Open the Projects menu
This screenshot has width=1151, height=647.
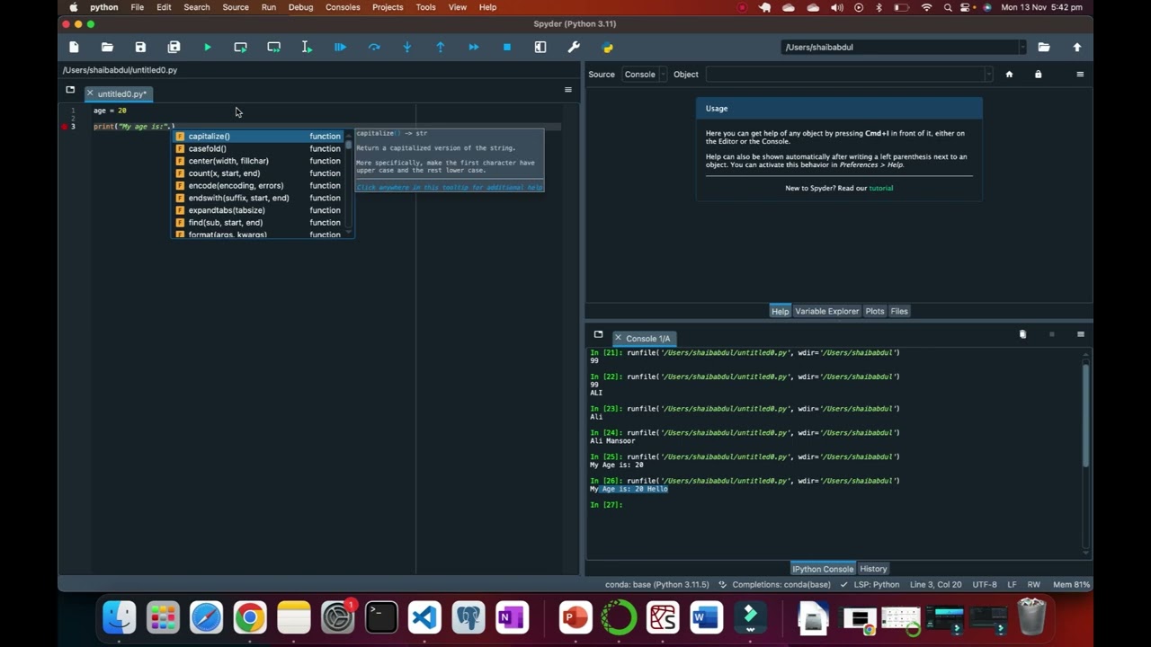pyautogui.click(x=388, y=7)
